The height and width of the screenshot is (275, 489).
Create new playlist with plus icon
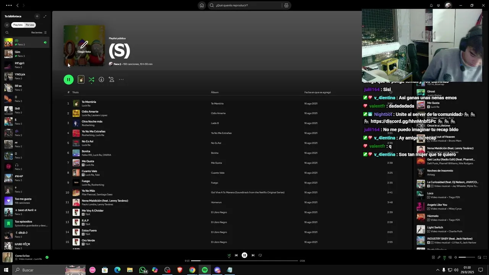[37, 16]
